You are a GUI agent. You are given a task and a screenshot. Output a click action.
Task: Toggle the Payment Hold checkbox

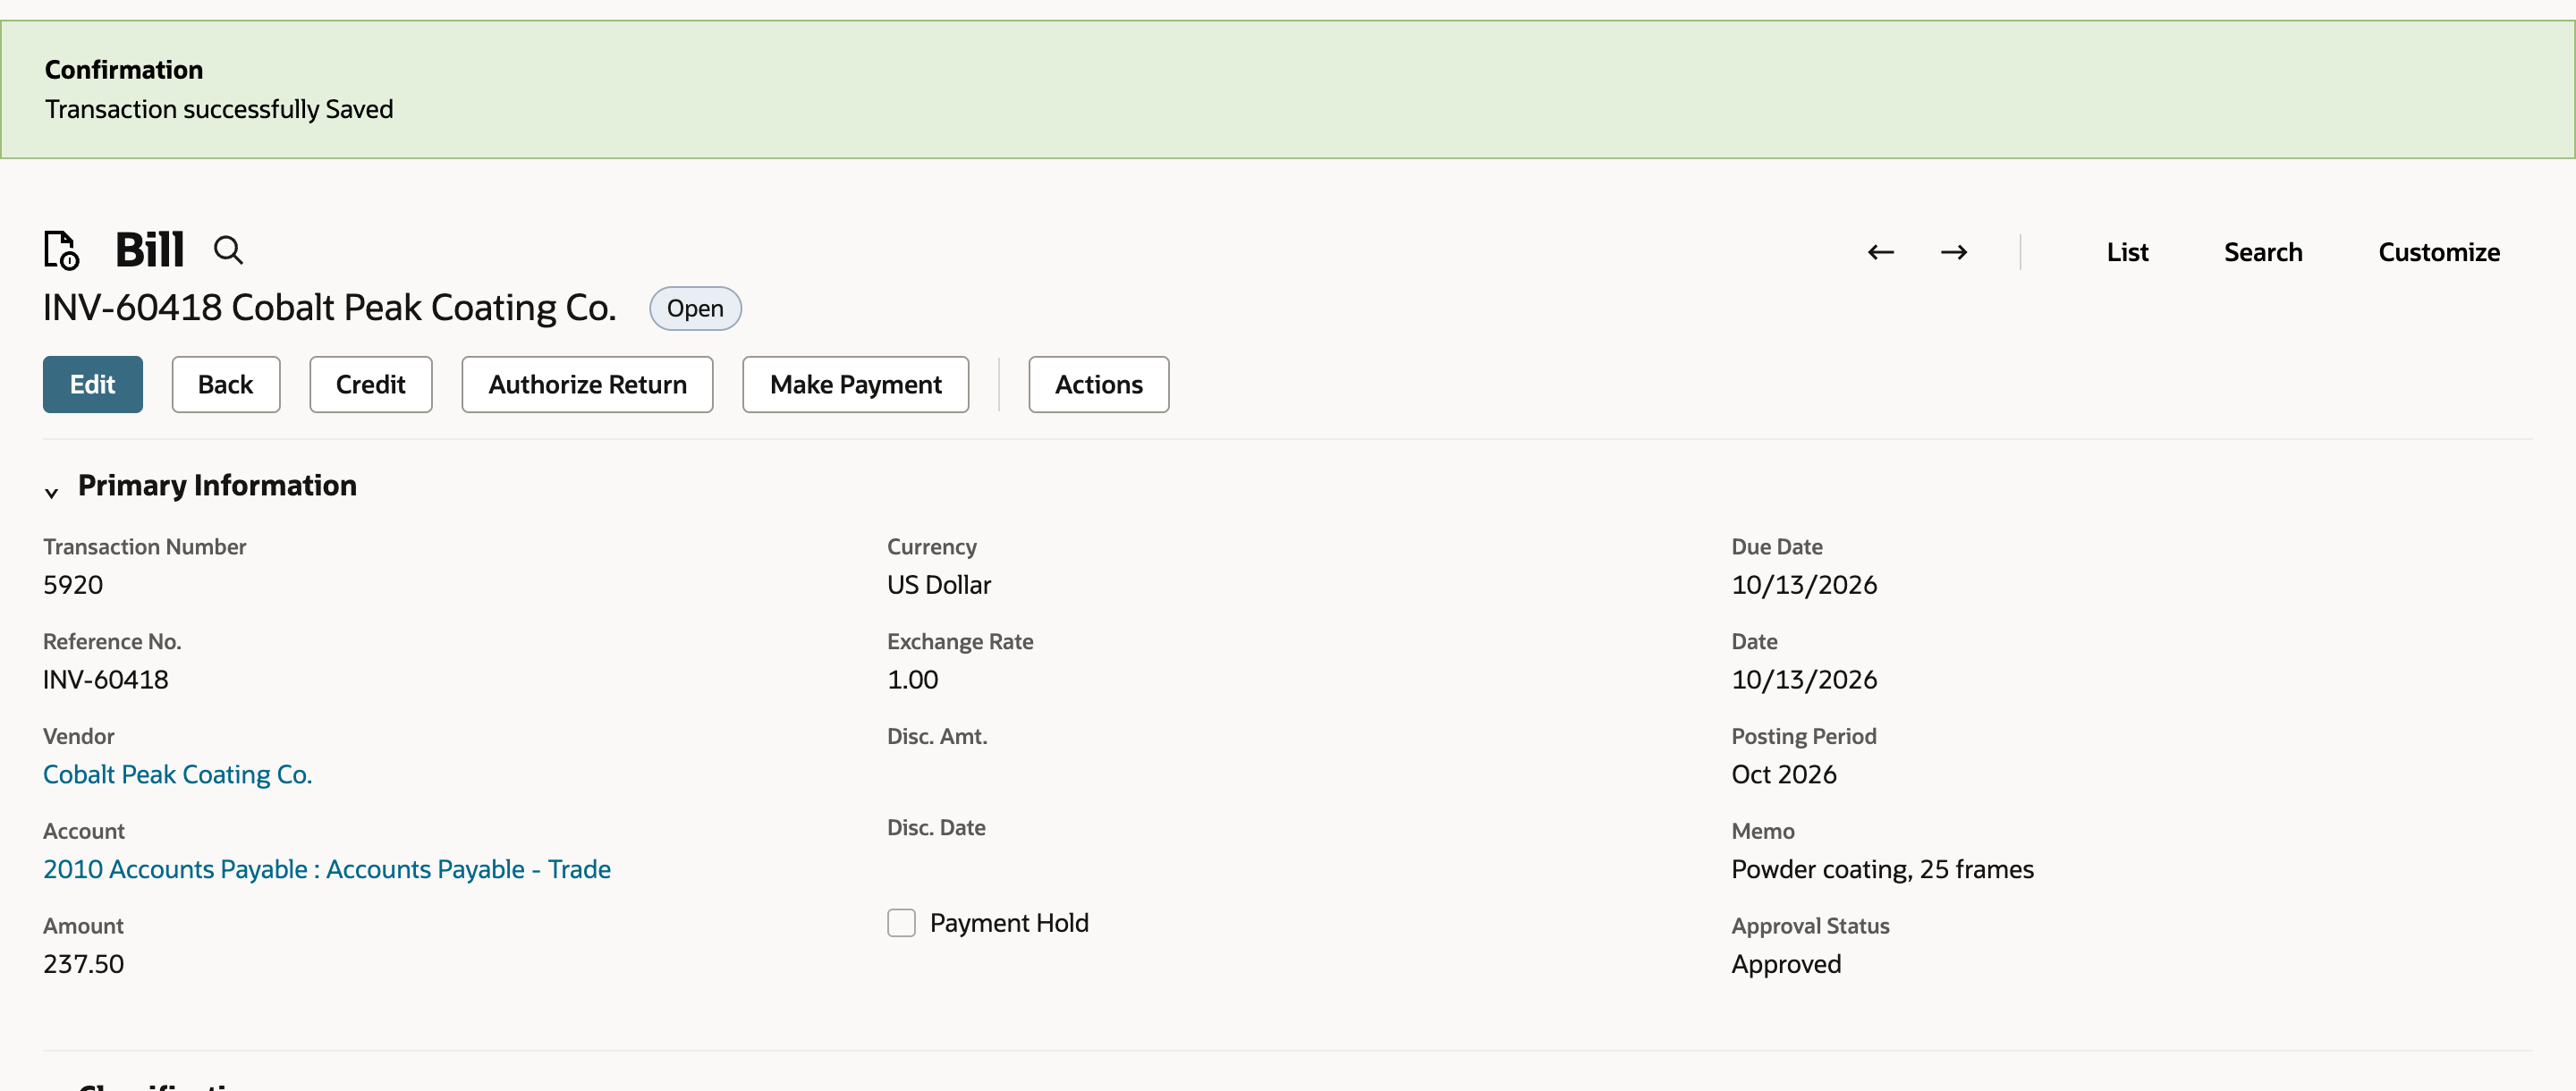pos(901,922)
